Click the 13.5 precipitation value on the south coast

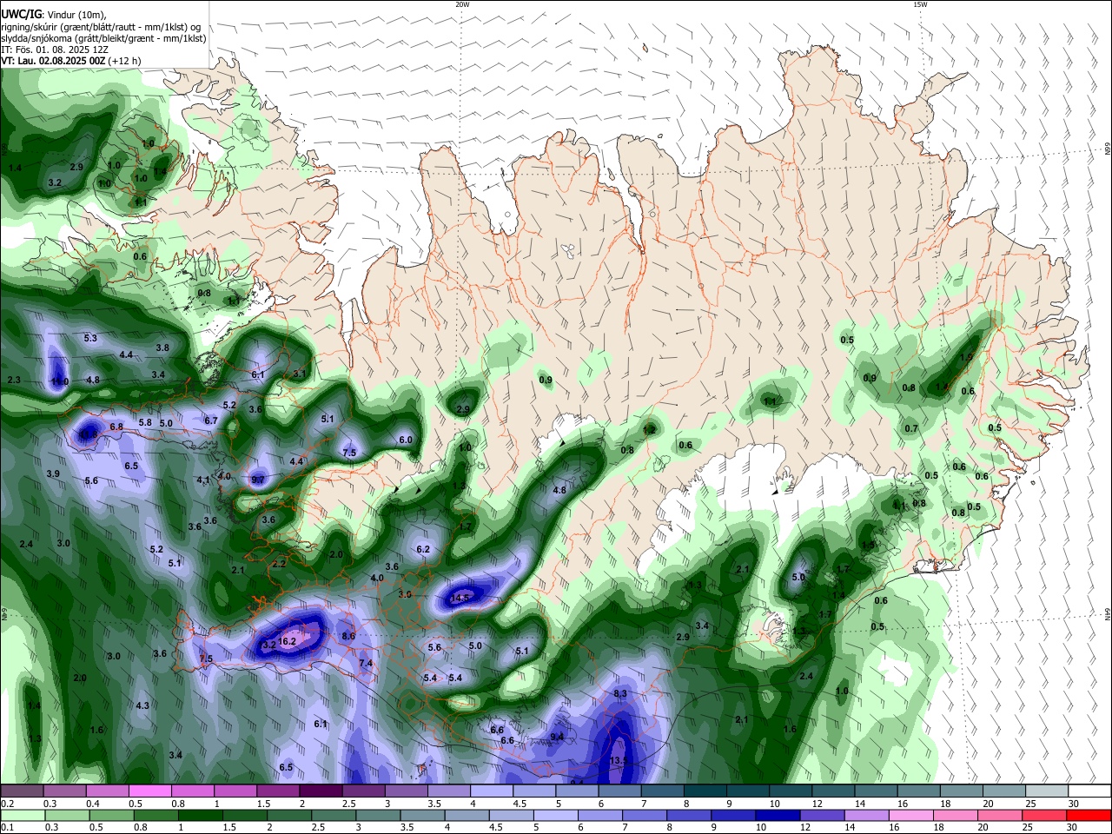[x=619, y=760]
